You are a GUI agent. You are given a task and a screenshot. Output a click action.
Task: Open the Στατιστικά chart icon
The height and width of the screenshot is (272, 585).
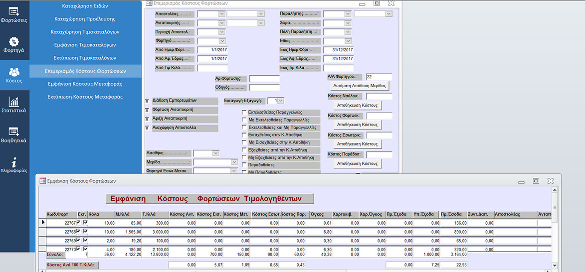pos(14,104)
